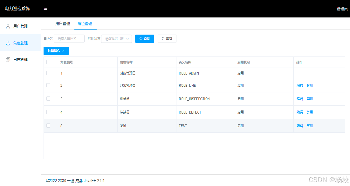The image size is (350, 186).
Task: Check the select-all header checkbox
Action: (x=48, y=62)
